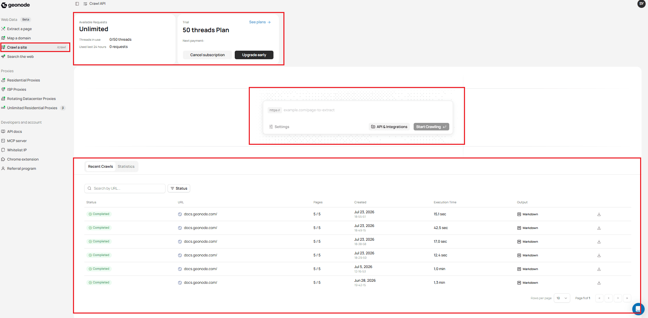The height and width of the screenshot is (318, 648).
Task: Click Upgrade early button
Action: [254, 55]
